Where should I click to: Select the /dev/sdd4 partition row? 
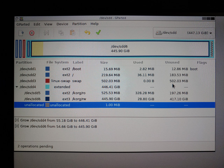114,87
